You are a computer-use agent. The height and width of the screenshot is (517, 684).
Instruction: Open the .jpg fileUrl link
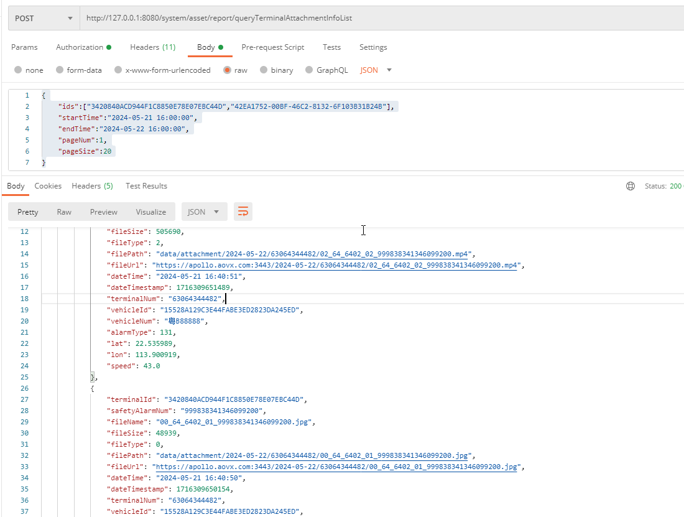click(336, 467)
